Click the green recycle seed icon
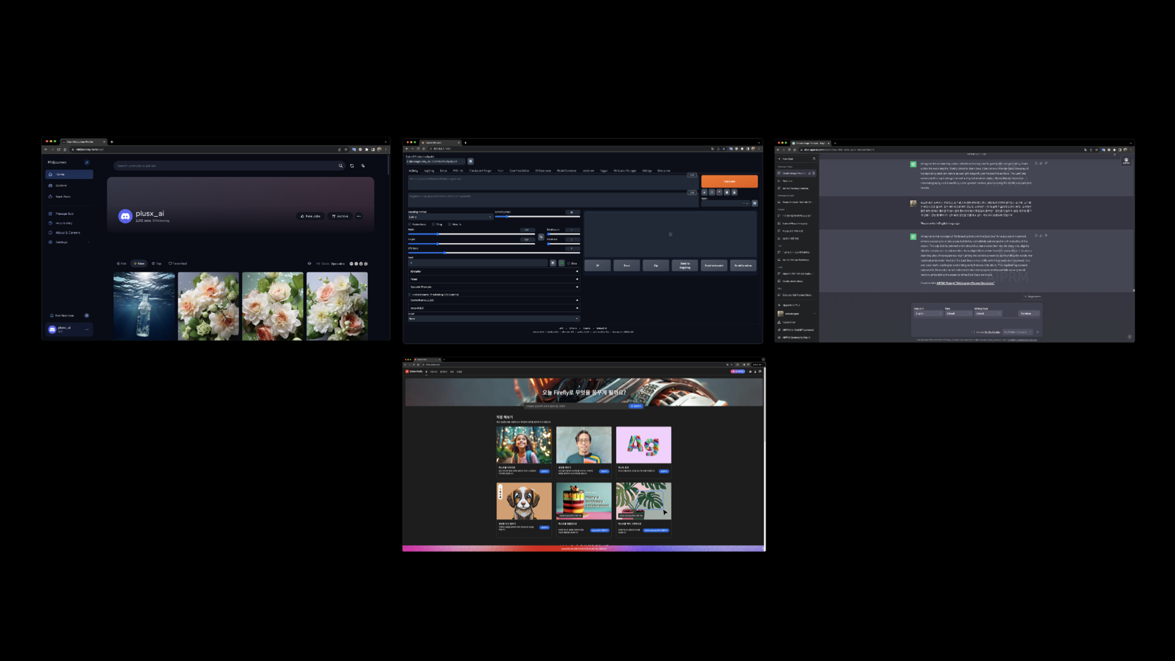 coord(561,263)
